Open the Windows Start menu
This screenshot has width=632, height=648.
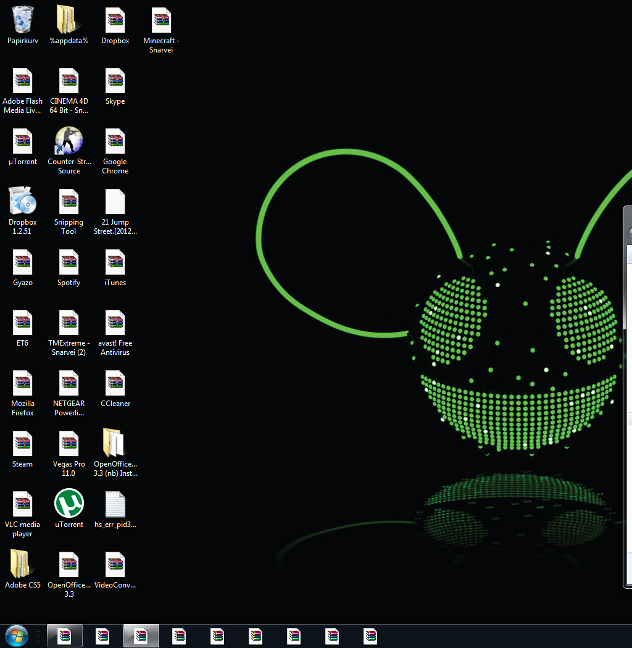(x=17, y=636)
